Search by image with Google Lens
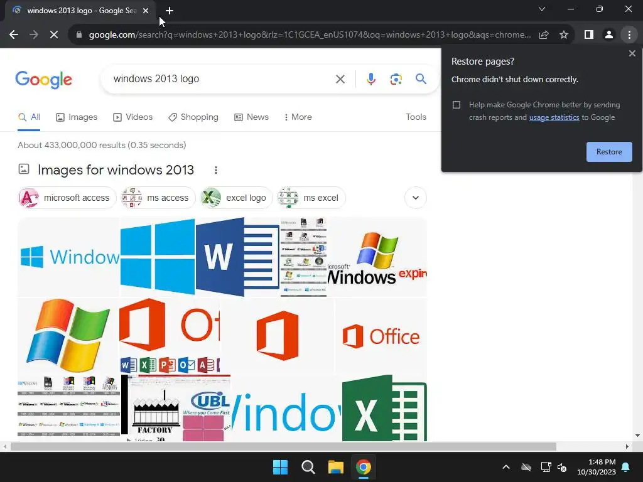This screenshot has width=643, height=482. click(396, 78)
